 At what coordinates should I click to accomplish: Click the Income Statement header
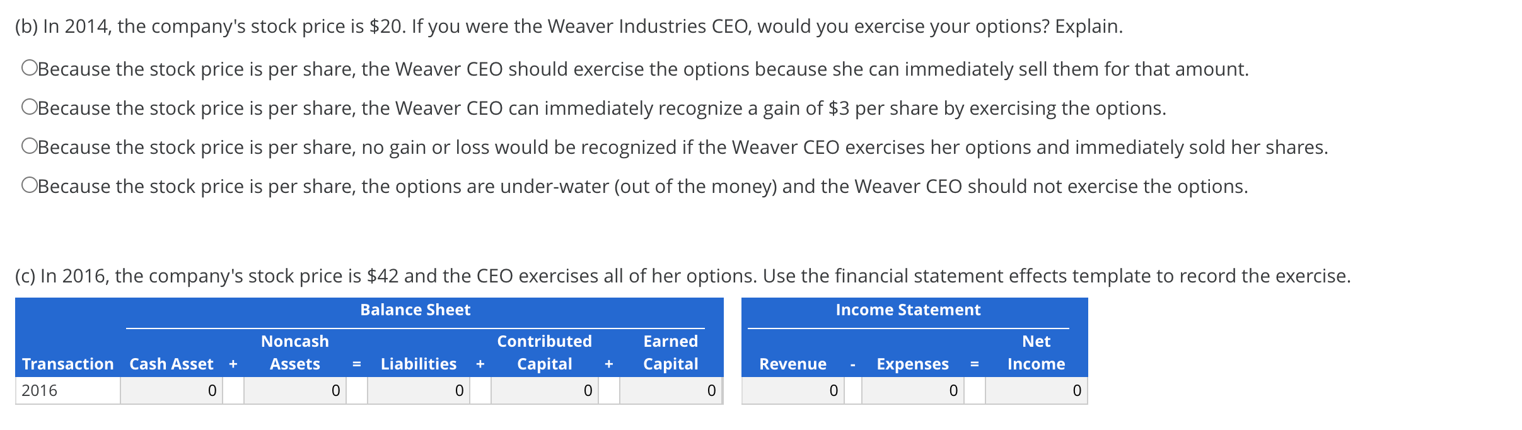click(x=908, y=310)
